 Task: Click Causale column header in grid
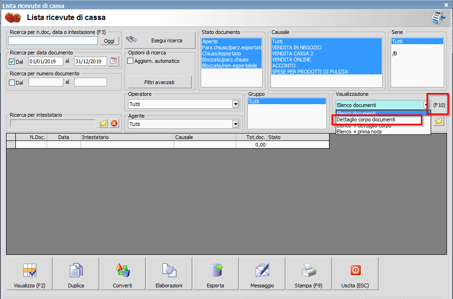(205, 137)
